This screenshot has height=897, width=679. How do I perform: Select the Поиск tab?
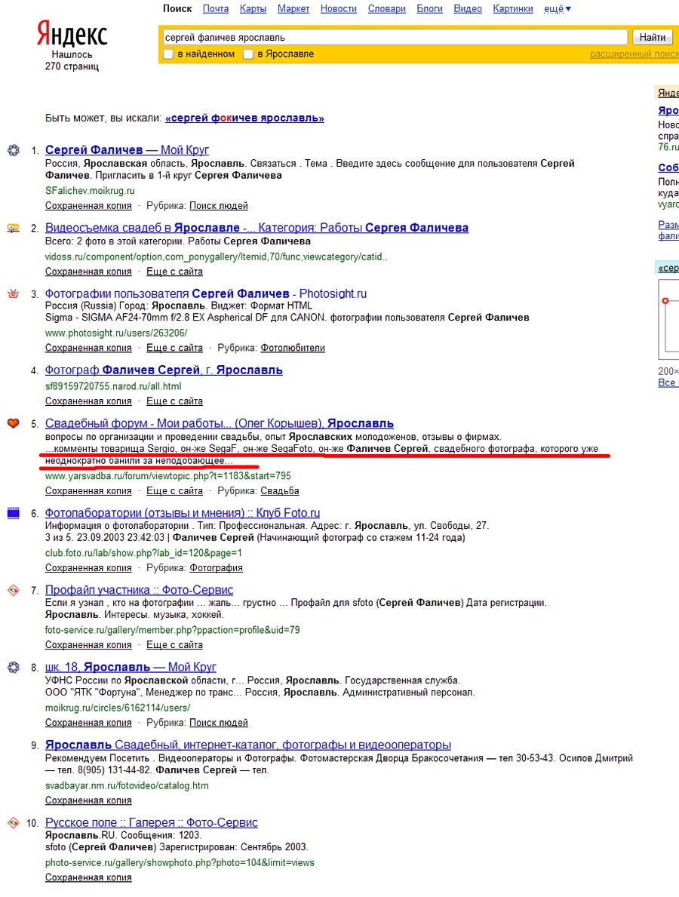(177, 8)
